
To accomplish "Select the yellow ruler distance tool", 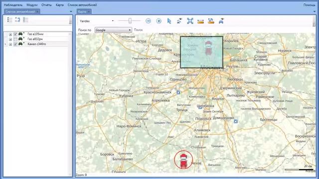I will (200, 21).
